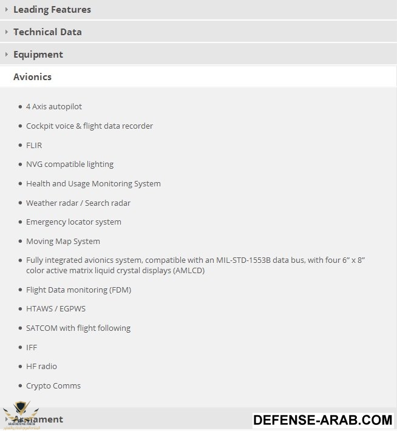397x431 pixels.
Task: Click the DEFENSE-ARAB.COM watermark
Action: (x=323, y=420)
